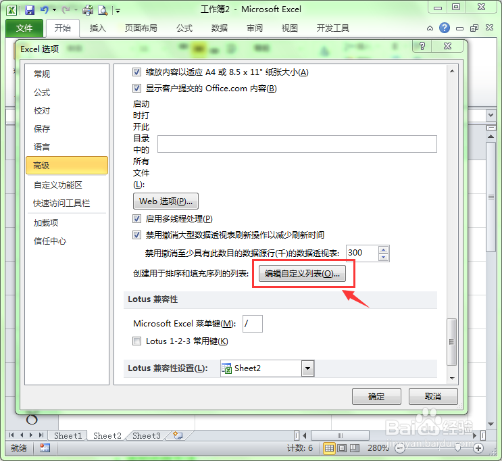Open the 文件 tab
Image resolution: width=502 pixels, height=461 pixels.
[24, 28]
